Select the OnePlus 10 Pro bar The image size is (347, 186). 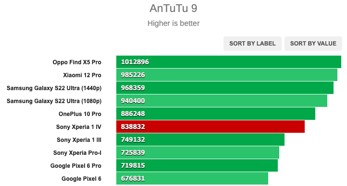[216, 114]
